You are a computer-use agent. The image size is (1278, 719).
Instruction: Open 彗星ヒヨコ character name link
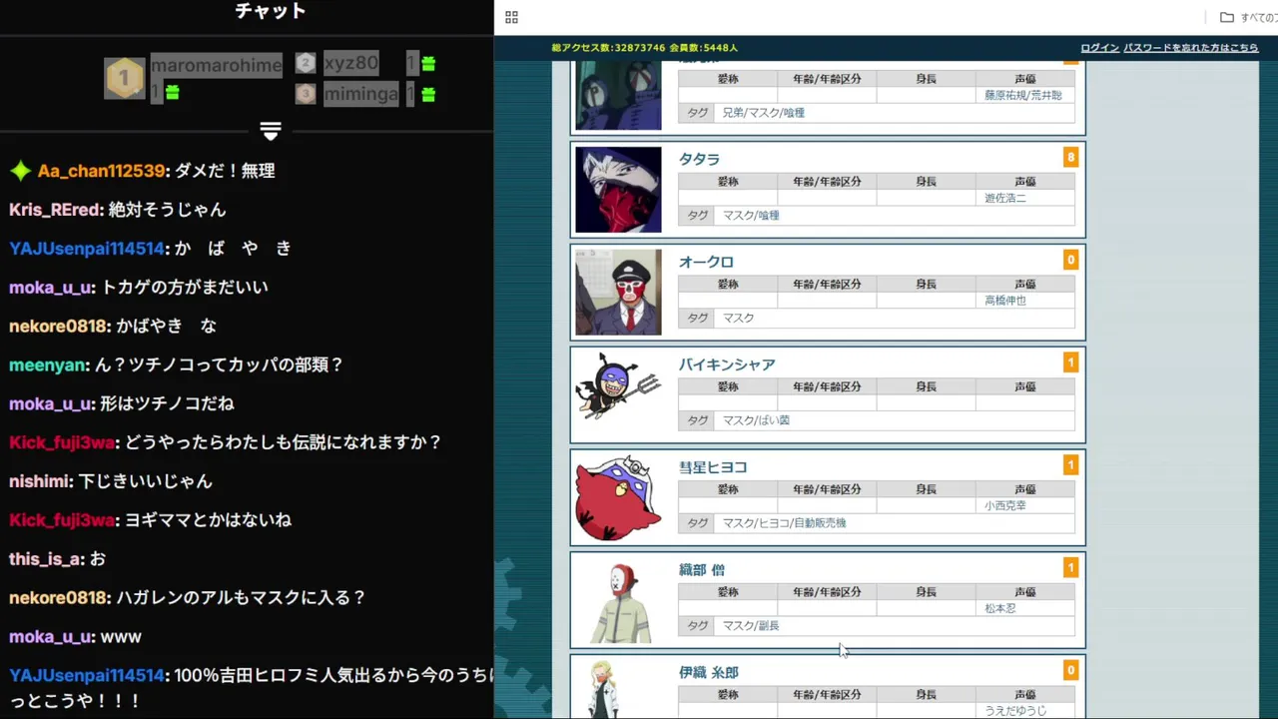[x=713, y=467]
